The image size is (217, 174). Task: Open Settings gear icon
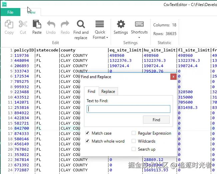[x=121, y=24]
